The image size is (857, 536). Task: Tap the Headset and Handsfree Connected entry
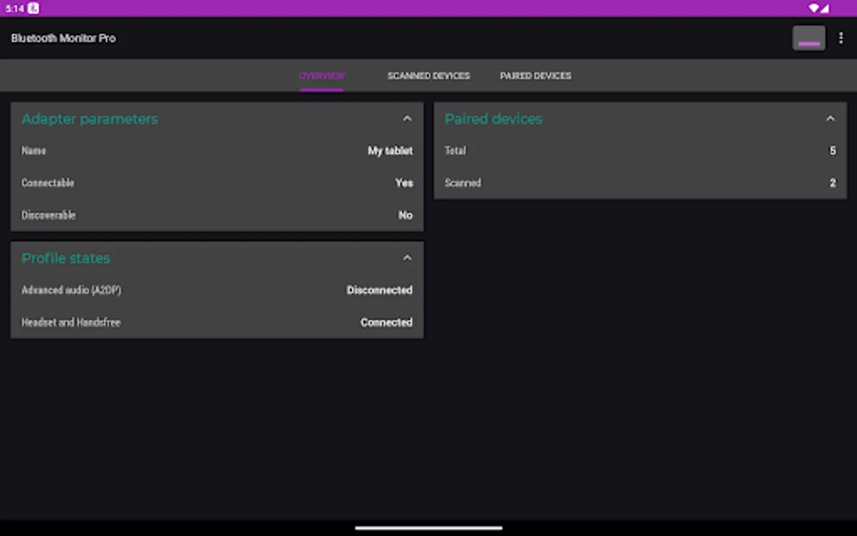click(x=217, y=322)
